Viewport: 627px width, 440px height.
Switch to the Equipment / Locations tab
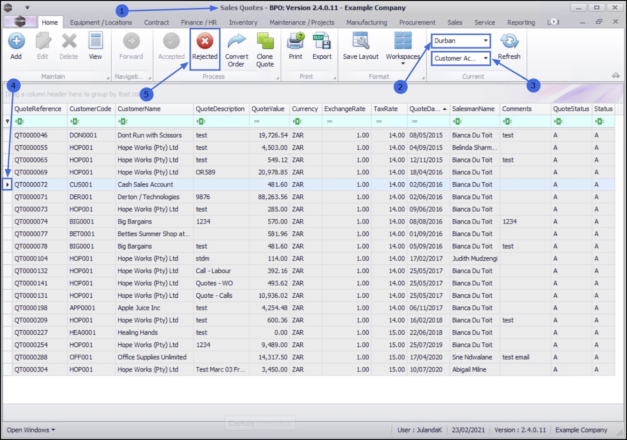pos(101,22)
